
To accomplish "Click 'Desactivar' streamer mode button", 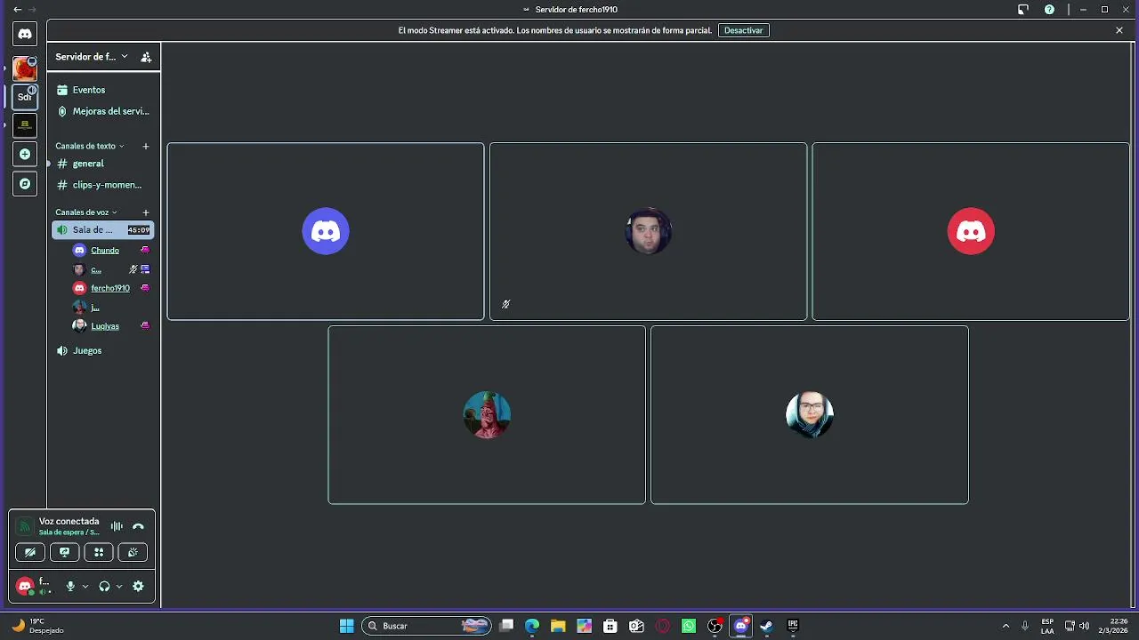I will coord(743,30).
